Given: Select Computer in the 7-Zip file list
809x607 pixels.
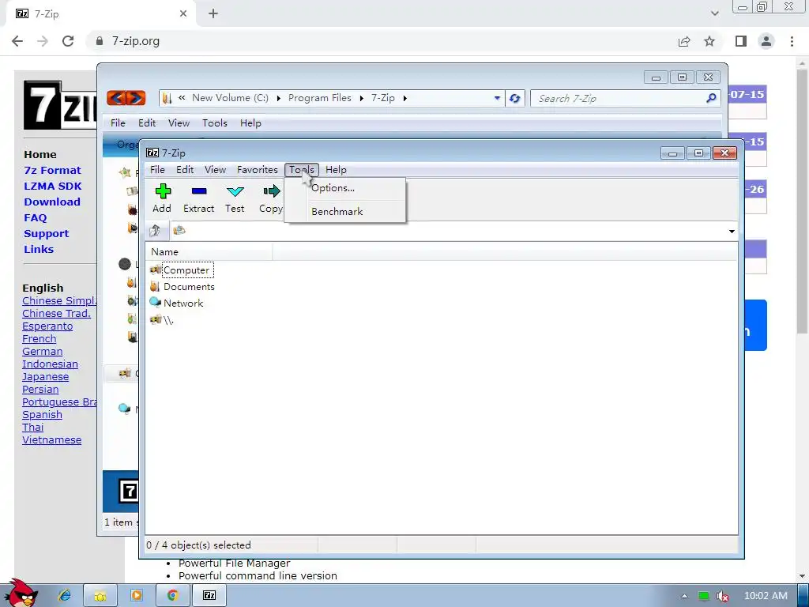Looking at the screenshot, I should coord(186,270).
